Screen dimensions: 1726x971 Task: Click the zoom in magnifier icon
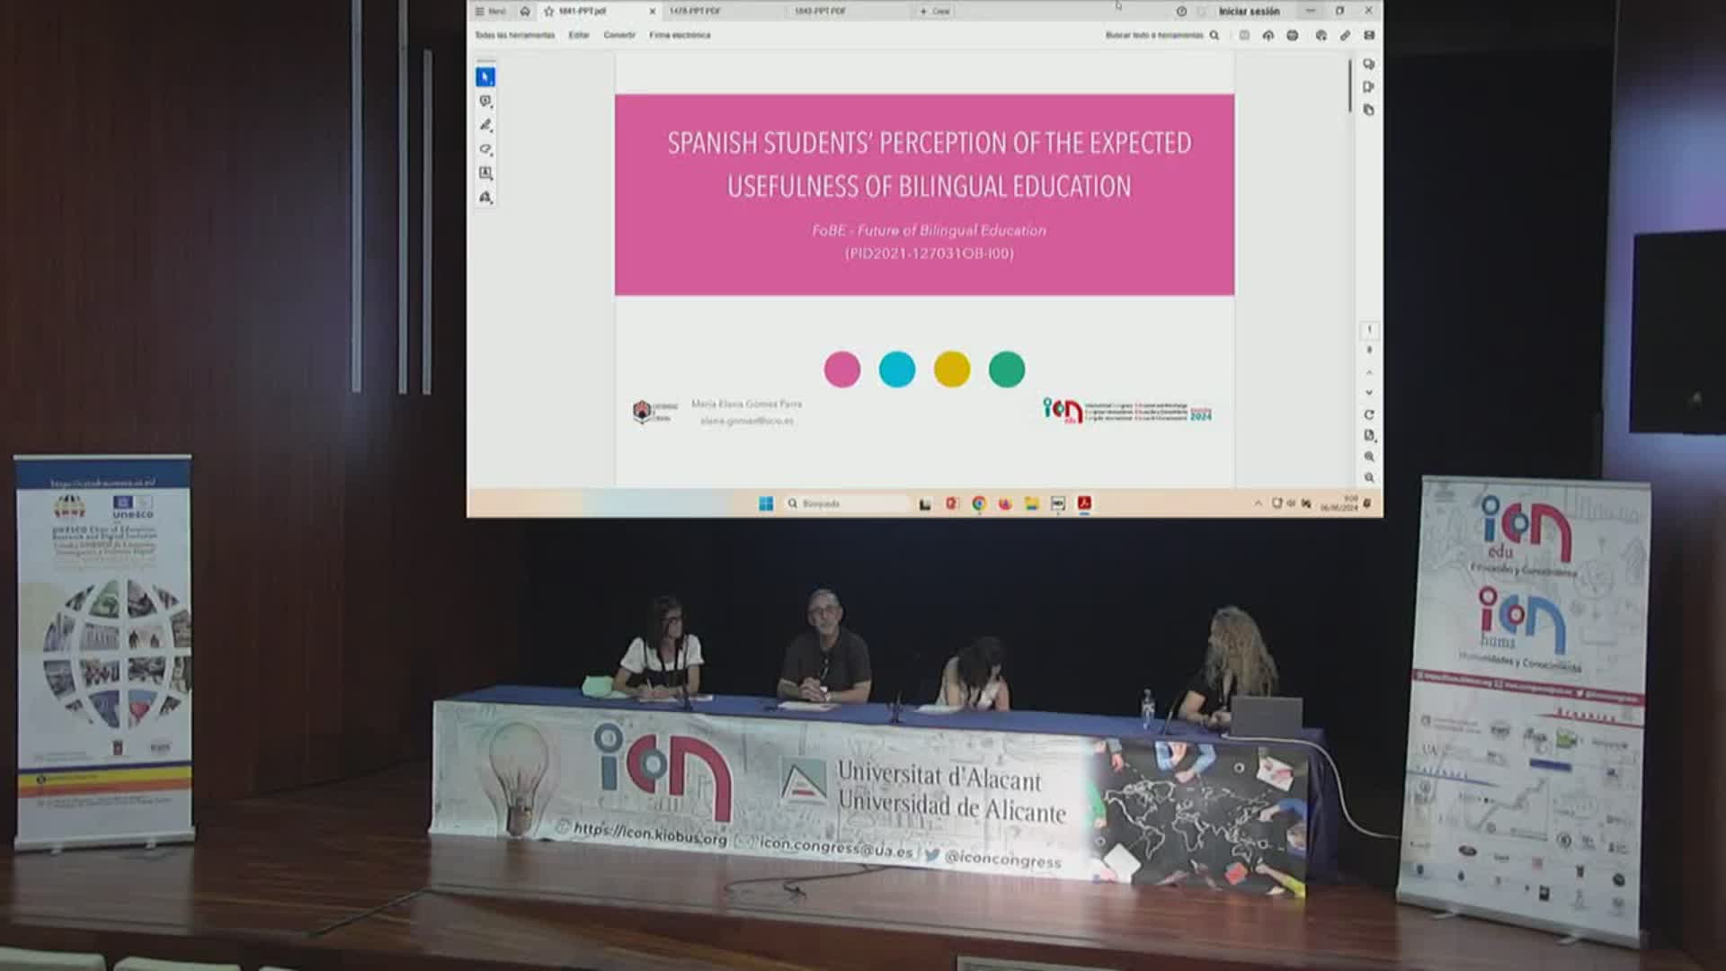(1369, 457)
